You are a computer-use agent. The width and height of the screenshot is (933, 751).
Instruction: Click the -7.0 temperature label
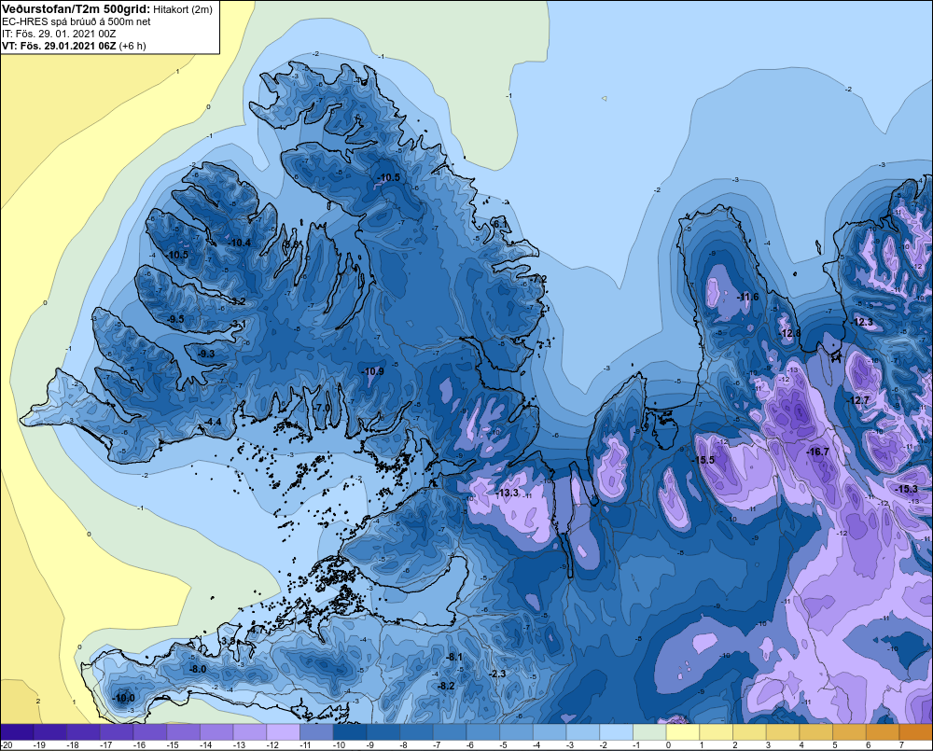pos(322,408)
